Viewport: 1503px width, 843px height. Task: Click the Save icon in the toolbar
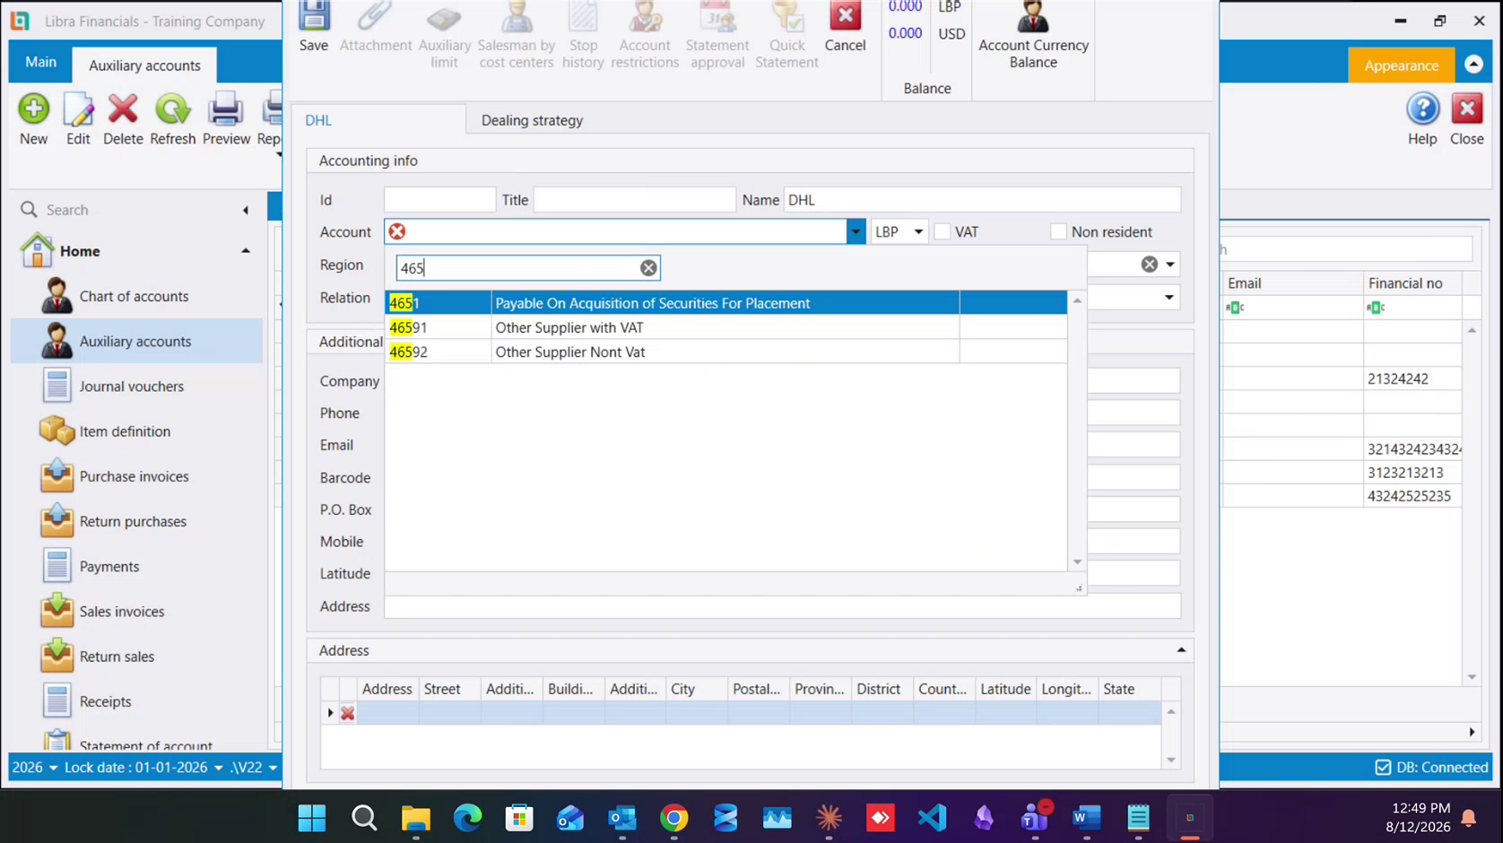click(313, 27)
